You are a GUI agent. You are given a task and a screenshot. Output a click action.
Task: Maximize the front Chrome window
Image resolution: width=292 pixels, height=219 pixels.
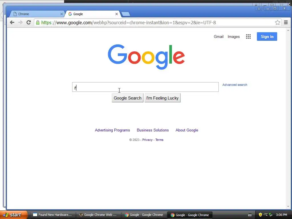(275, 8)
